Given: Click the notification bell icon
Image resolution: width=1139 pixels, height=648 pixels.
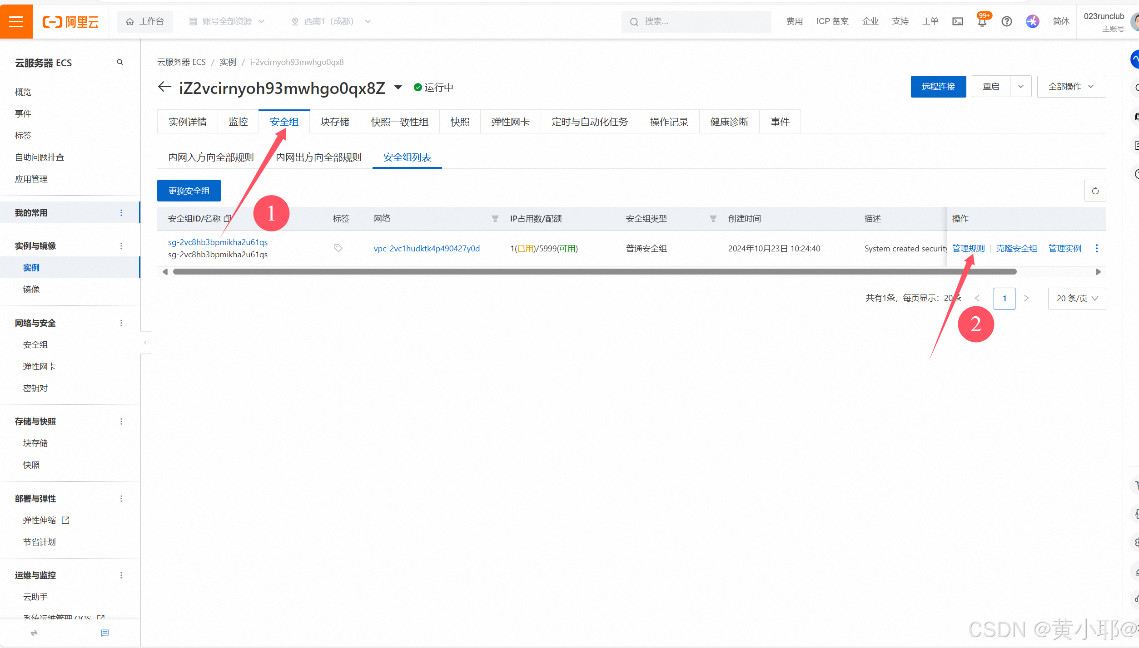Looking at the screenshot, I should click(x=982, y=22).
